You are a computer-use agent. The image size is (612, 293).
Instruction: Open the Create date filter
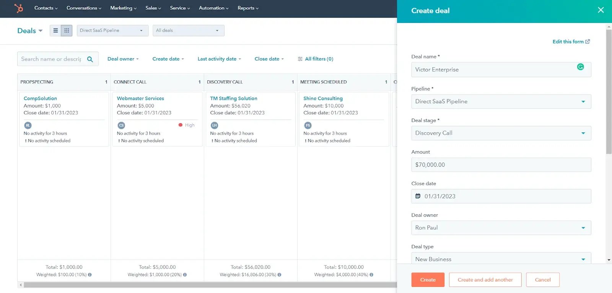pos(168,59)
